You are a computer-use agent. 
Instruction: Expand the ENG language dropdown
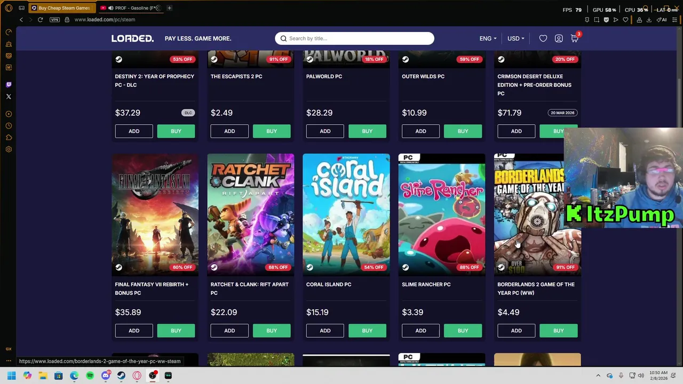[x=488, y=38]
